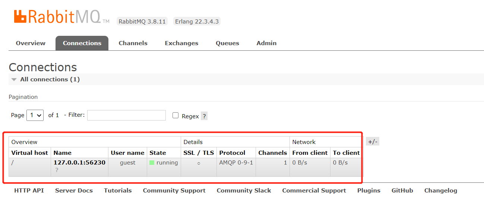The height and width of the screenshot is (216, 484).
Task: Go to the Exchanges tab
Action: pos(181,43)
